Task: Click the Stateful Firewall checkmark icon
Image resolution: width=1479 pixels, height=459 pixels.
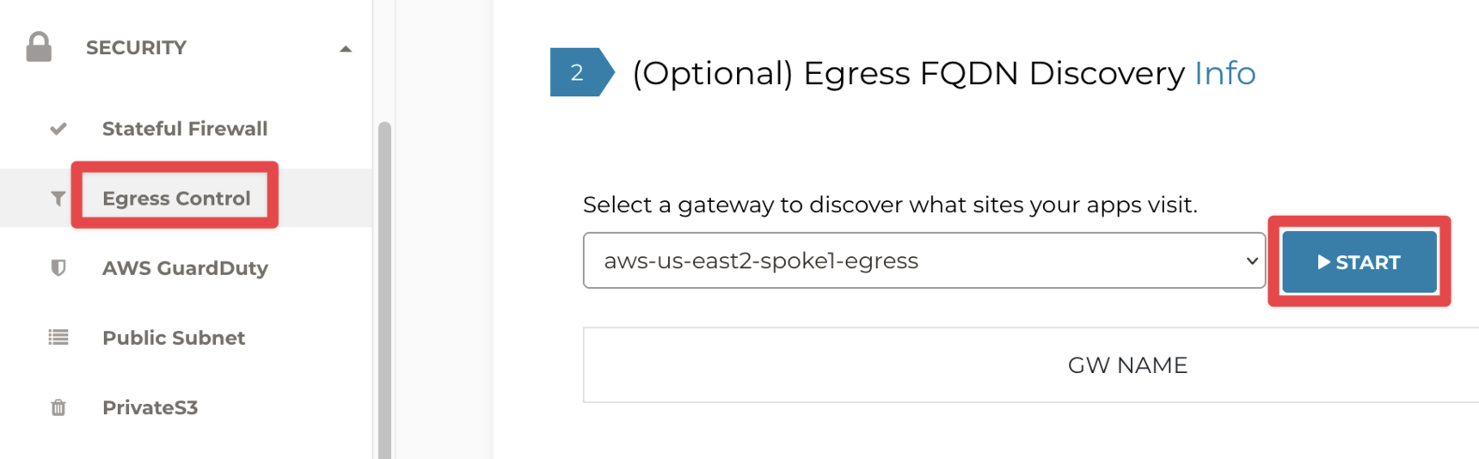Action: click(58, 129)
